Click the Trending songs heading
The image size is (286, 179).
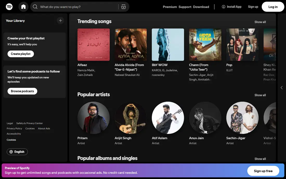(94, 21)
